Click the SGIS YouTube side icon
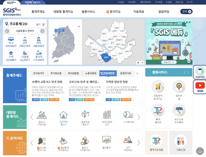The image size is (206, 157). tap(200, 87)
